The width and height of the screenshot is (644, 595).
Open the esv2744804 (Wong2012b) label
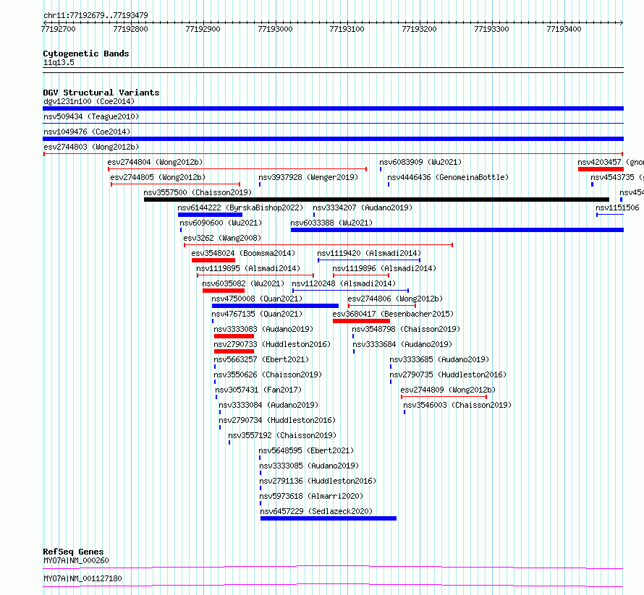155,162
